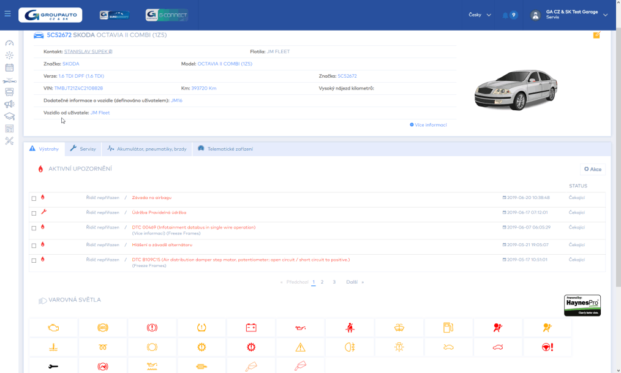Viewport: 621px width, 373px height.
Task: Click the Škoda Octavia vehicle image
Action: coord(516,90)
